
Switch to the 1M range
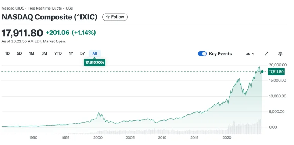click(32, 53)
